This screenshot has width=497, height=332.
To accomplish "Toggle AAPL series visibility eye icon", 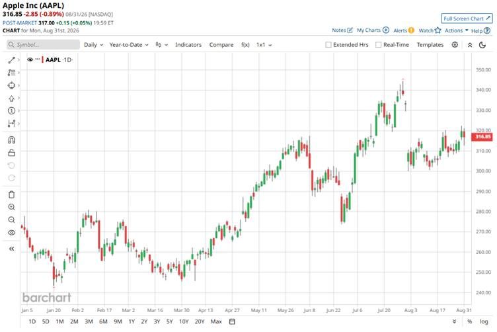I will click(x=30, y=60).
